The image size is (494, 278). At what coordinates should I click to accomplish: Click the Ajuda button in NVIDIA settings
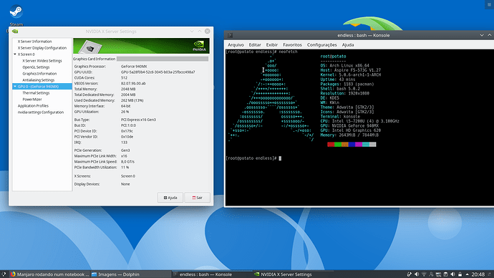[170, 198]
